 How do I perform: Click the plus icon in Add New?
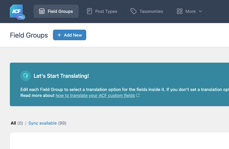point(59,35)
